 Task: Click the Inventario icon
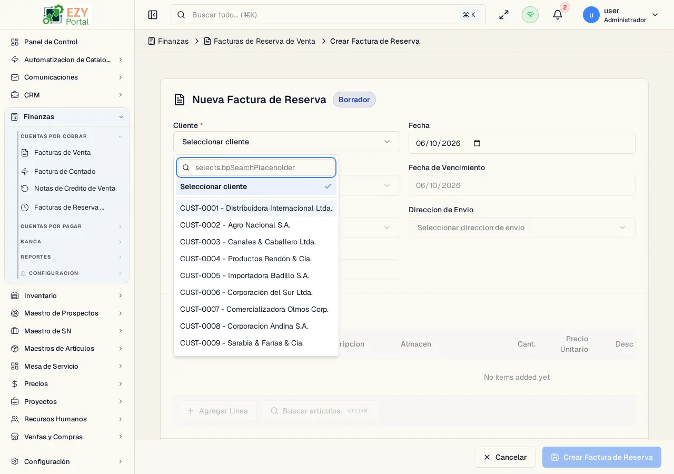click(15, 295)
